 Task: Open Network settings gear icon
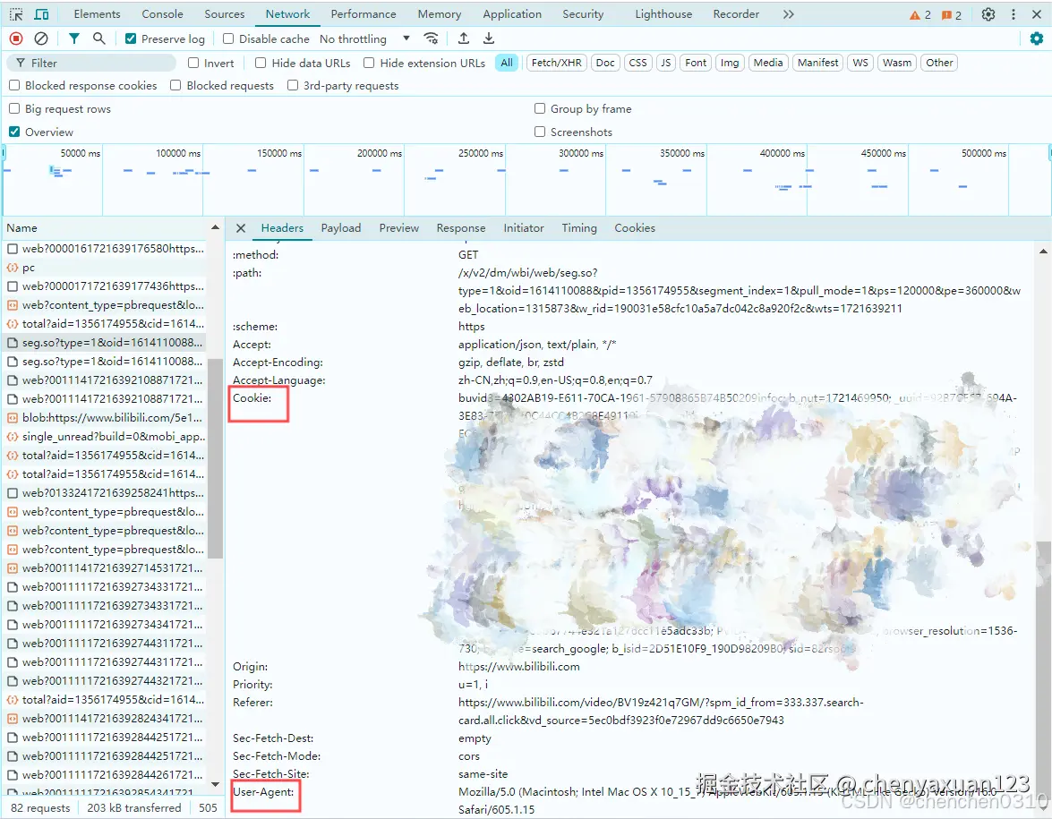click(1037, 38)
